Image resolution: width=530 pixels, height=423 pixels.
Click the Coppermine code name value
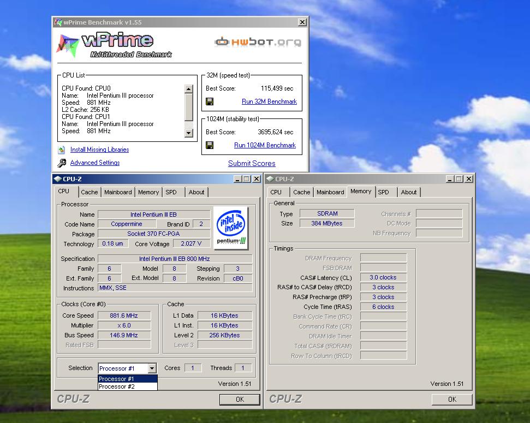(x=127, y=224)
